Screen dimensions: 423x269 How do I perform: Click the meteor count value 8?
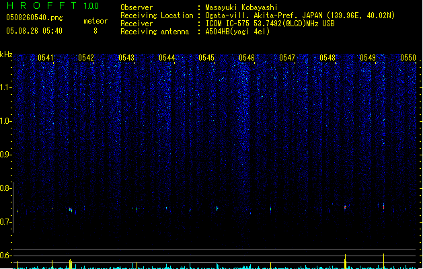tap(95, 31)
